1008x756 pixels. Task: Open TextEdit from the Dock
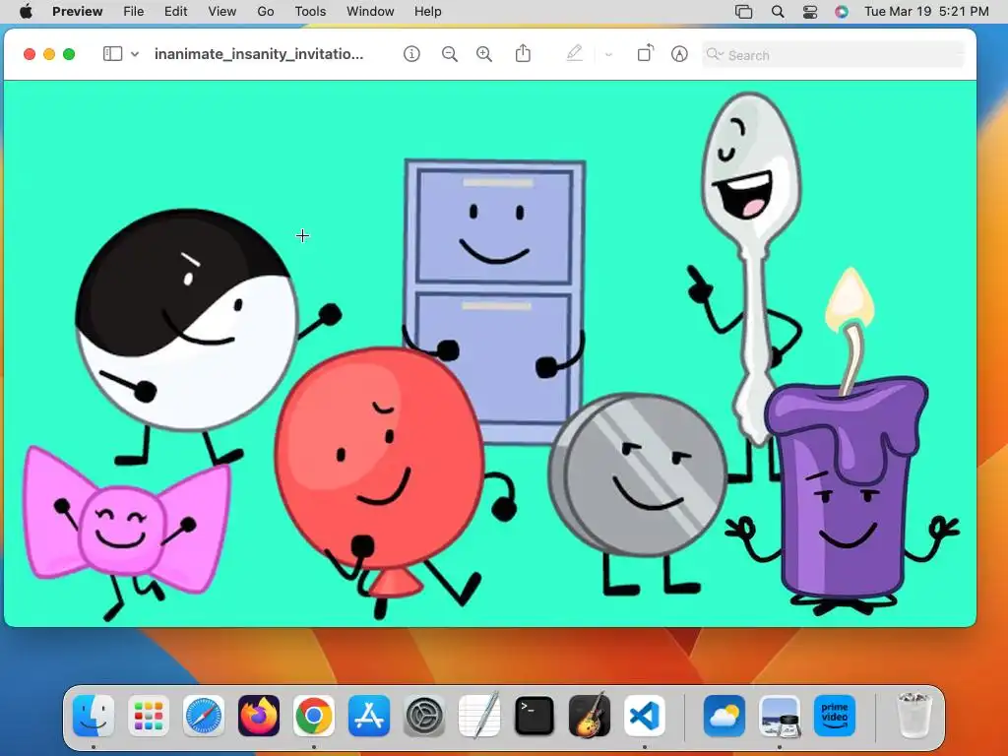pos(479,716)
